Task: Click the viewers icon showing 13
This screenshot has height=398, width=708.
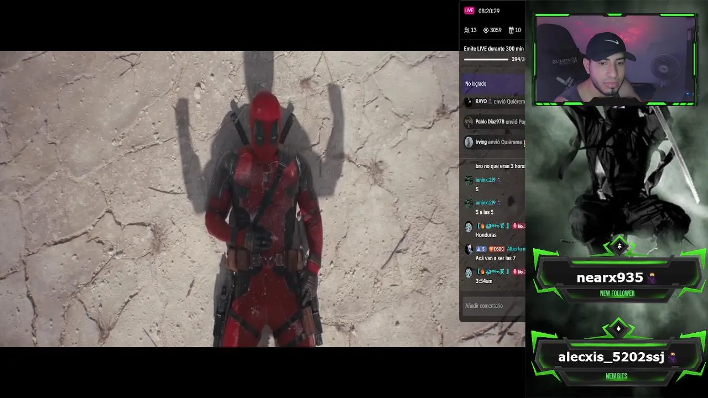Action: point(467,30)
